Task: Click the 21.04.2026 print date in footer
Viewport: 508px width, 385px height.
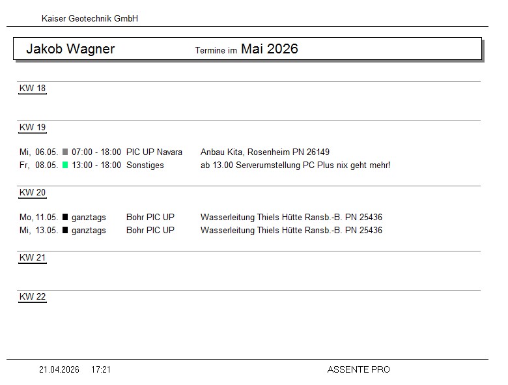Action: point(59,370)
